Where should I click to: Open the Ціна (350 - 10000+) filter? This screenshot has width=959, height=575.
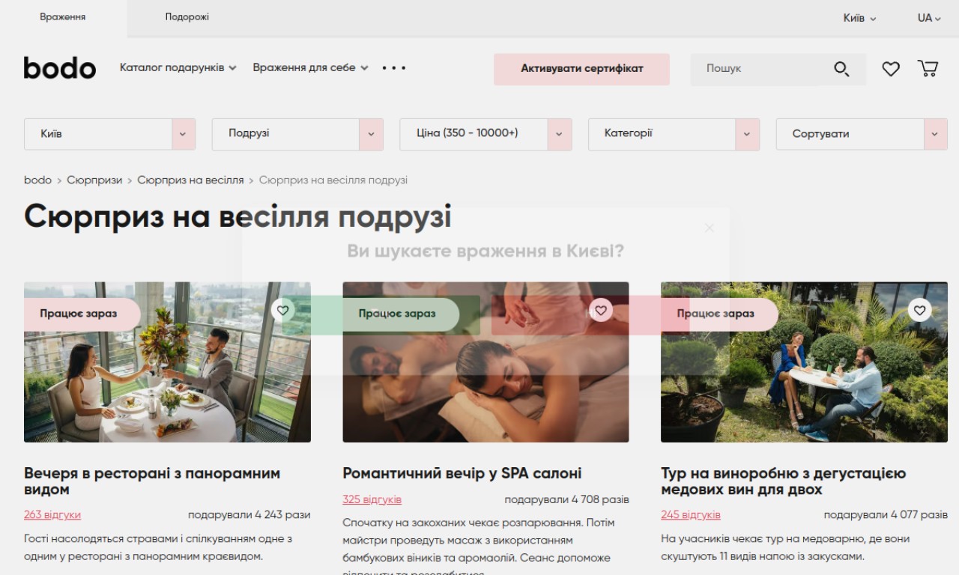[x=485, y=134]
